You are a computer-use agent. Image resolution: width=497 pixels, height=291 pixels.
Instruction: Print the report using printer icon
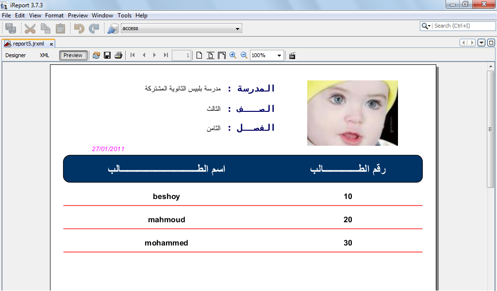(x=118, y=55)
